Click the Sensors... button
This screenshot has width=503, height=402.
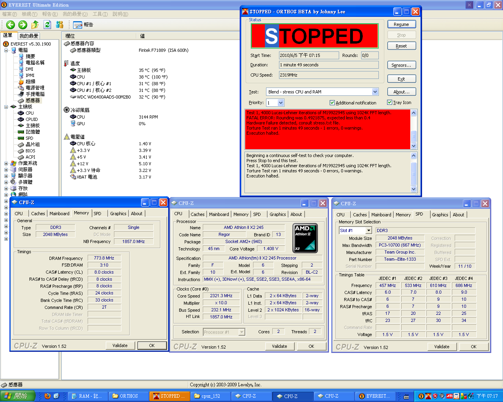click(401, 65)
